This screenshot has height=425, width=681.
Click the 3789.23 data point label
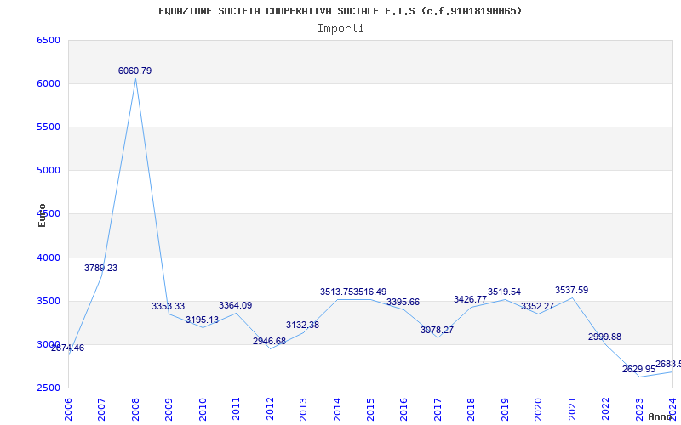tap(100, 269)
